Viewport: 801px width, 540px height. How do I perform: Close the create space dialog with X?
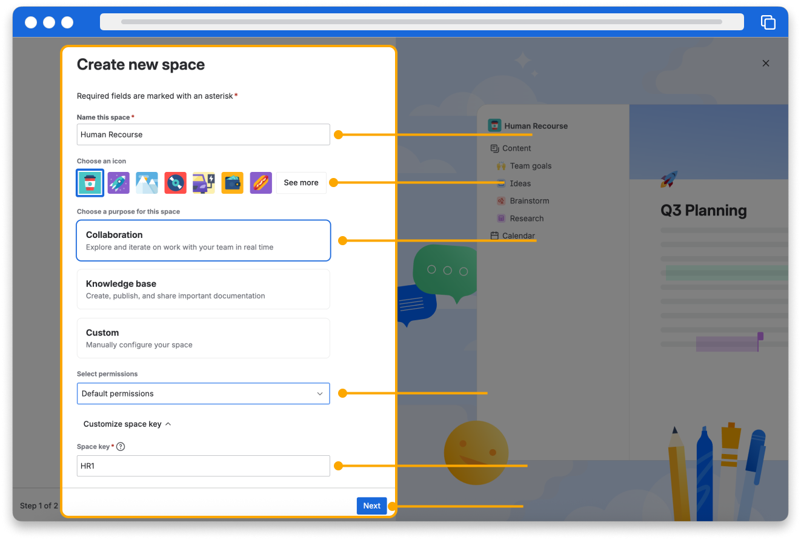tap(766, 64)
